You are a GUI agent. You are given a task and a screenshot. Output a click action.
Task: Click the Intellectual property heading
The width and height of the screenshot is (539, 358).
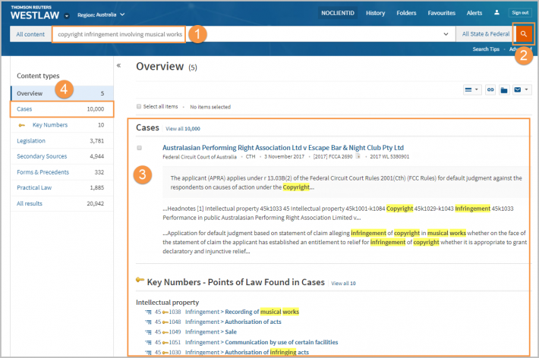(x=168, y=303)
